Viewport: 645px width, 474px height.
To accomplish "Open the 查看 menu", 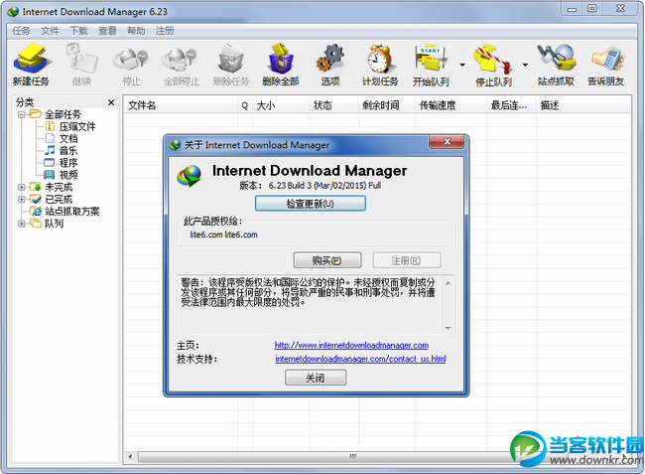I will [107, 31].
